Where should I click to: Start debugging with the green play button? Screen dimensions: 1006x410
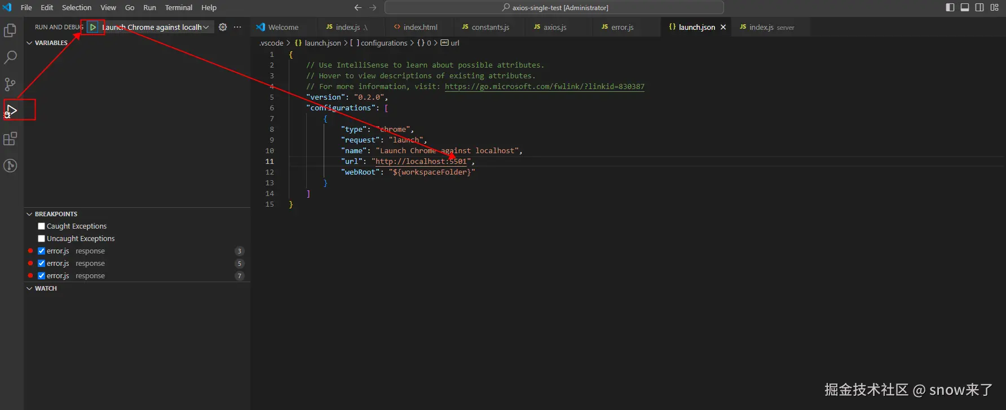pyautogui.click(x=93, y=27)
